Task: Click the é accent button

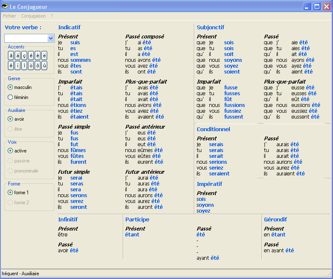Action: click(x=31, y=56)
